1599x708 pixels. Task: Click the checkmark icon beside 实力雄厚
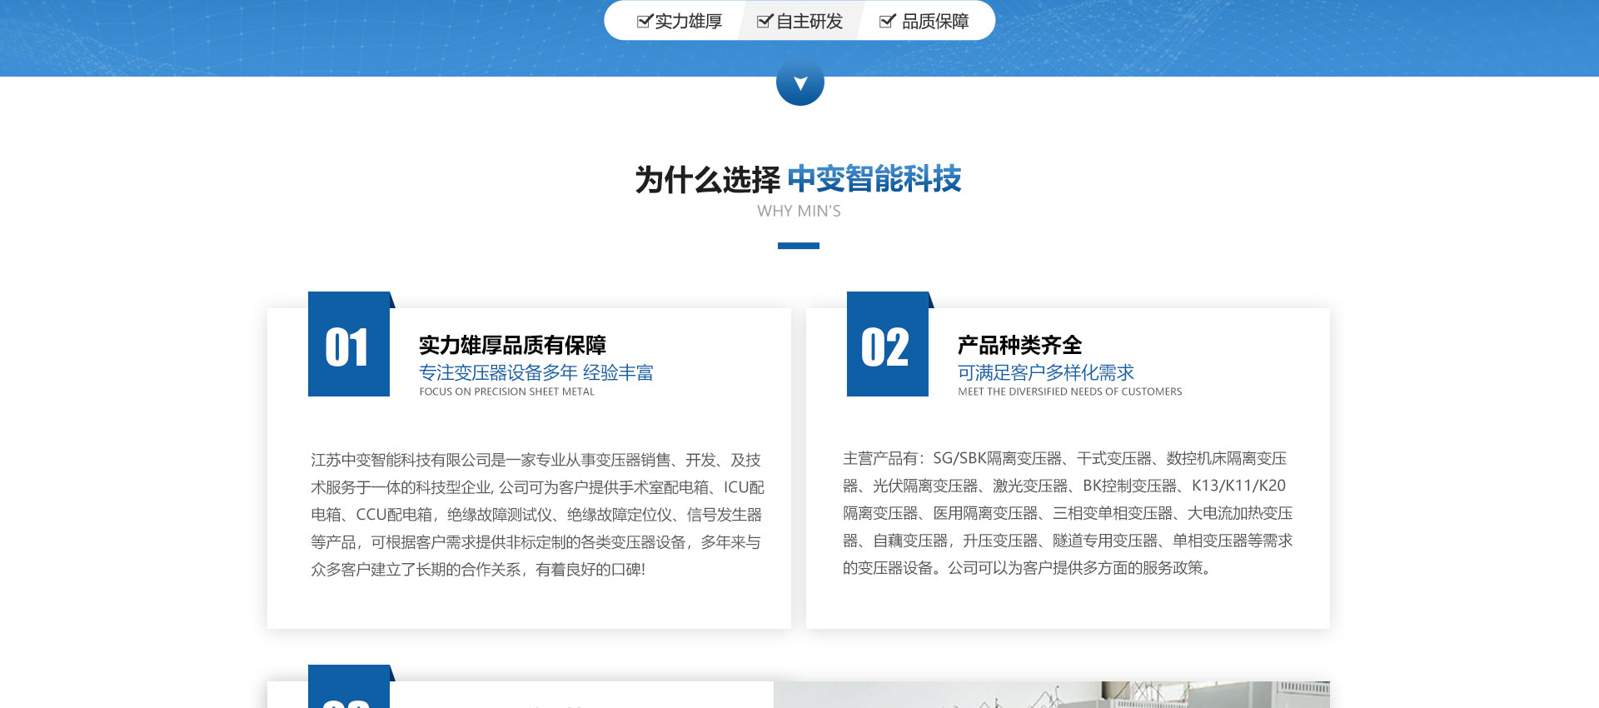[644, 22]
